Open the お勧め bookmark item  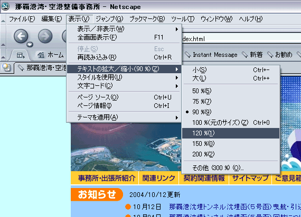pyautogui.click(x=280, y=55)
